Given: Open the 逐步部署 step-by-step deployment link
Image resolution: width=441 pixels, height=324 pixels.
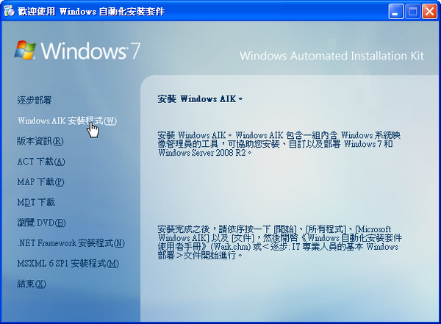Looking at the screenshot, I should 35,100.
